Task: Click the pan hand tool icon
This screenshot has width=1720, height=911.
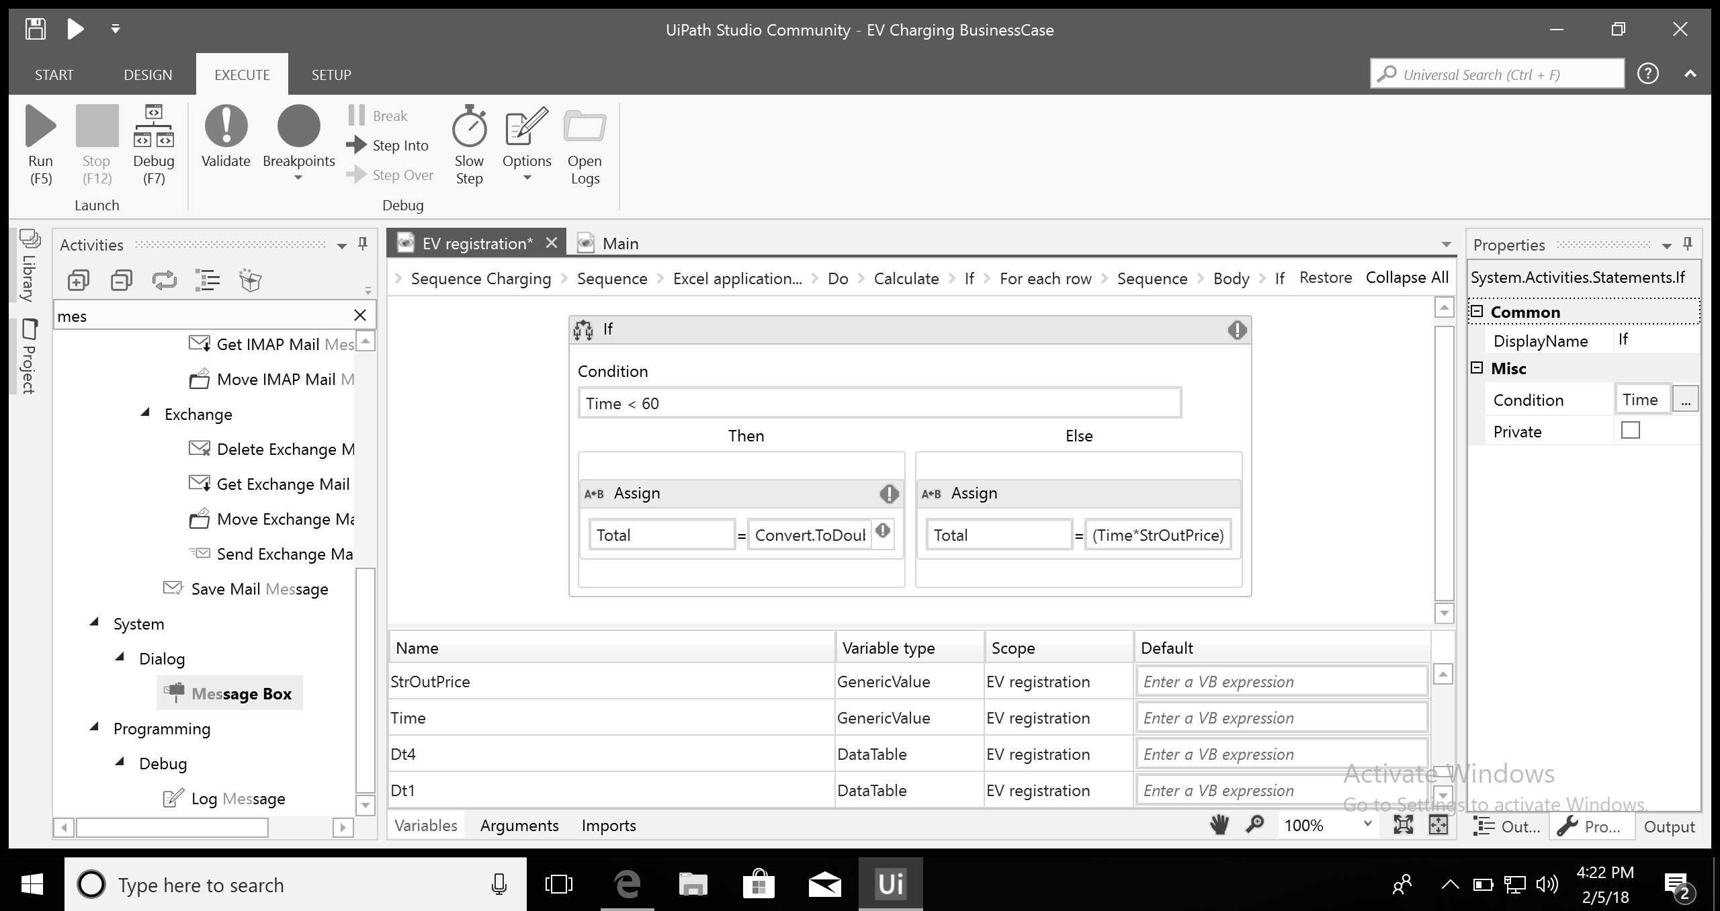Action: click(x=1219, y=825)
